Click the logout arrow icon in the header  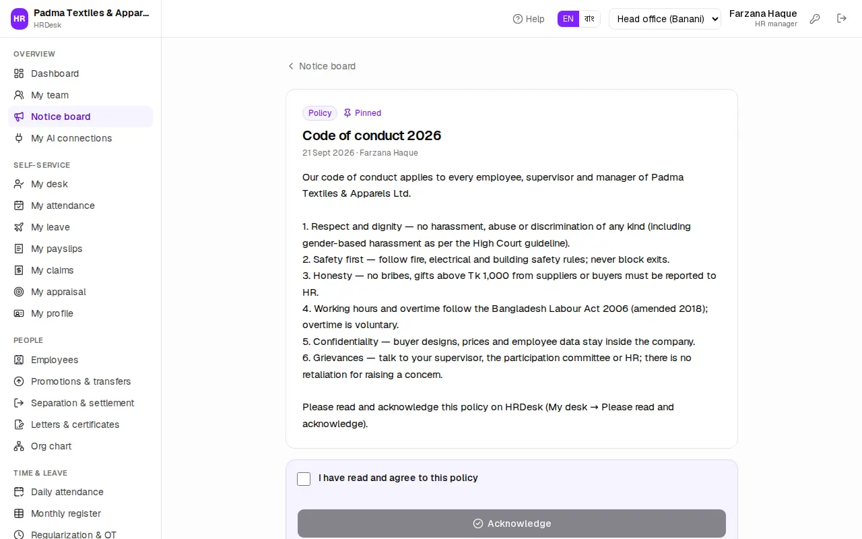tap(842, 19)
